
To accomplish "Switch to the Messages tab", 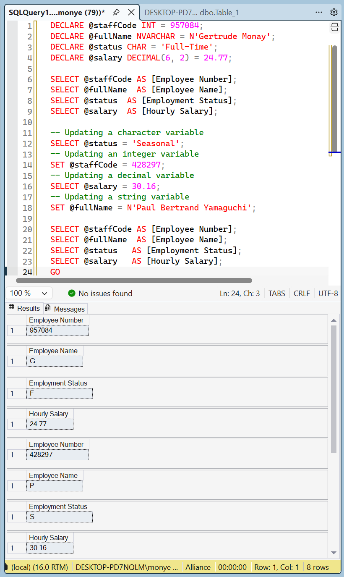I will pyautogui.click(x=65, y=309).
